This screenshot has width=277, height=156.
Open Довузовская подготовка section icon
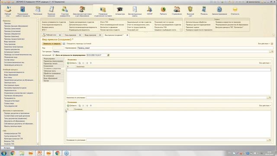pos(82,11)
